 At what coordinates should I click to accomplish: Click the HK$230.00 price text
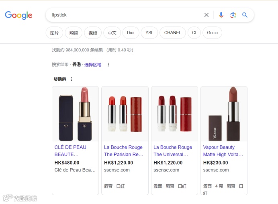(x=216, y=163)
